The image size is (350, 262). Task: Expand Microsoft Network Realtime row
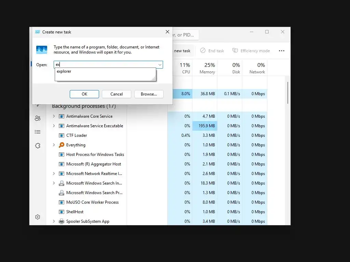point(54,173)
